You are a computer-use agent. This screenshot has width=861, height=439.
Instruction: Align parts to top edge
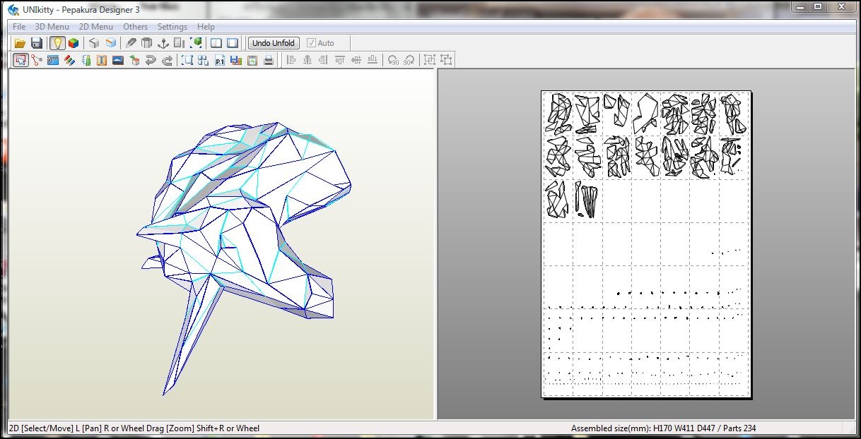click(x=340, y=60)
